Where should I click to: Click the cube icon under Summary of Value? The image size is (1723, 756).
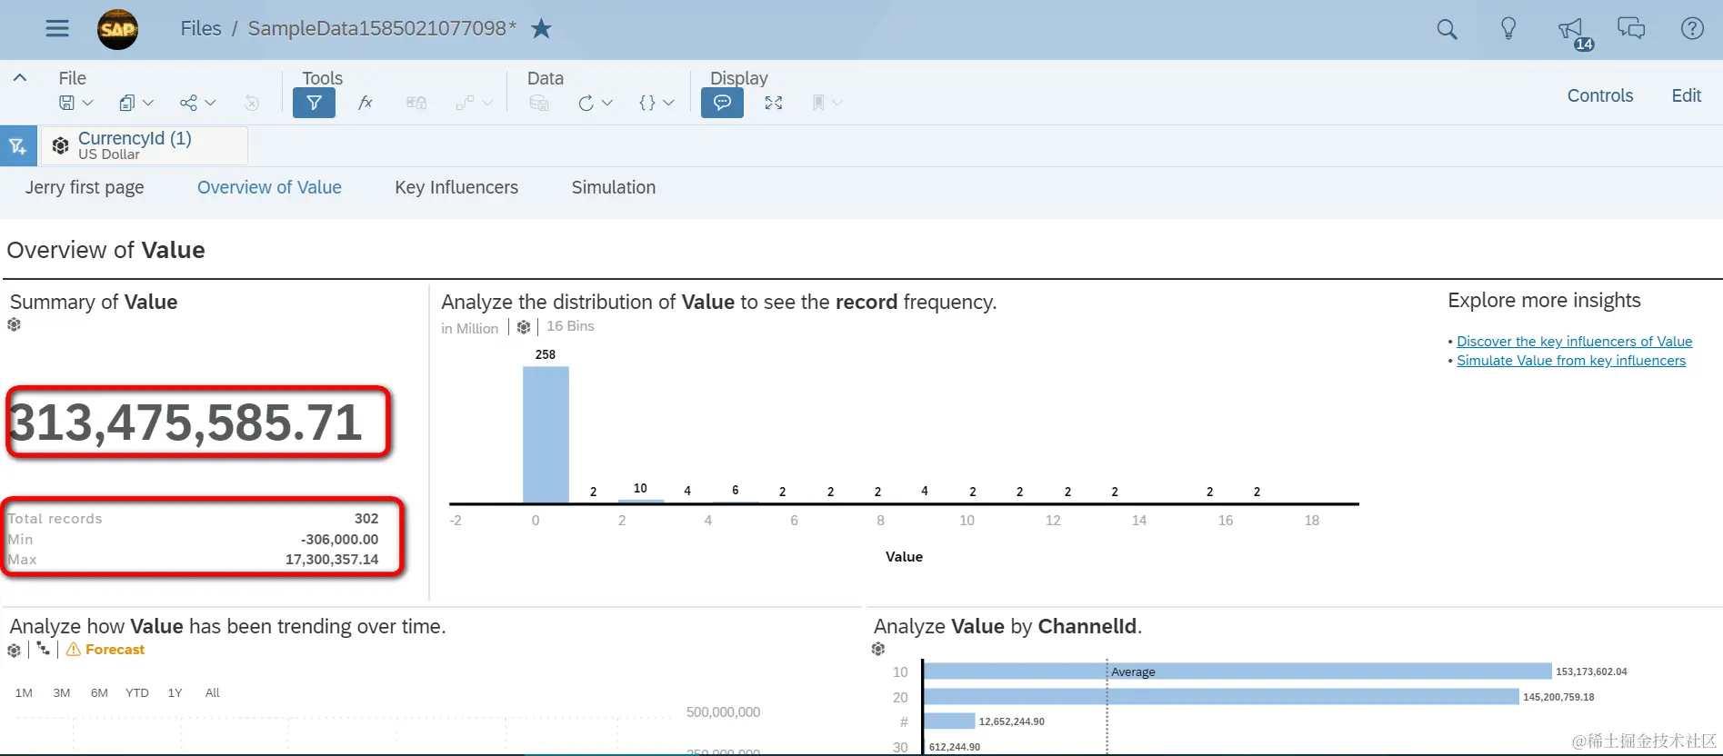[14, 324]
